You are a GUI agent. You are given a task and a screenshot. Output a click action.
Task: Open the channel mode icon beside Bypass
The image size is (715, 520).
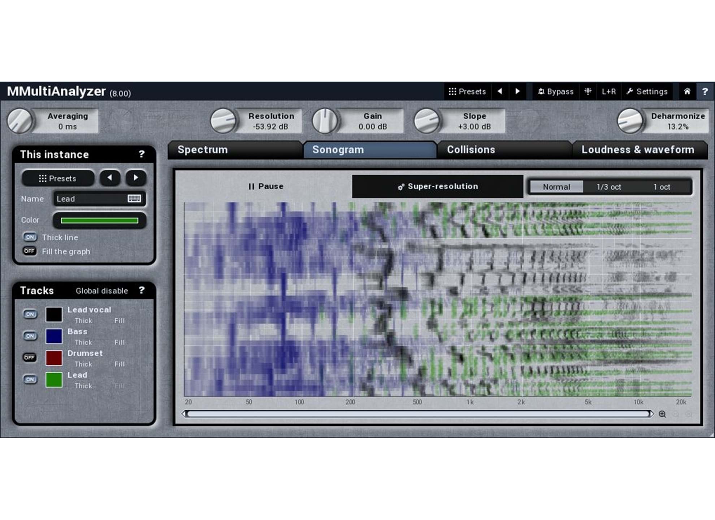588,91
